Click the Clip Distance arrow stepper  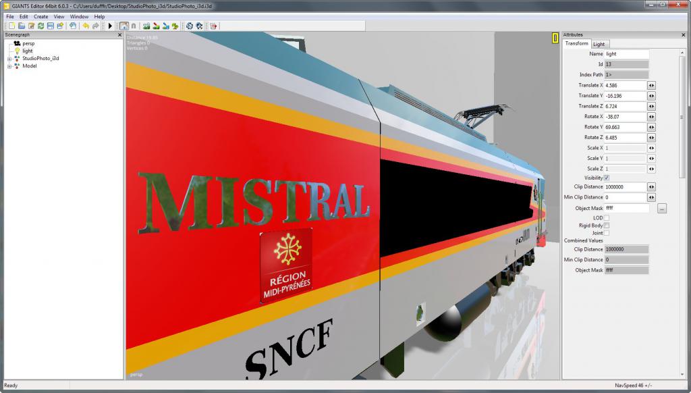point(651,187)
